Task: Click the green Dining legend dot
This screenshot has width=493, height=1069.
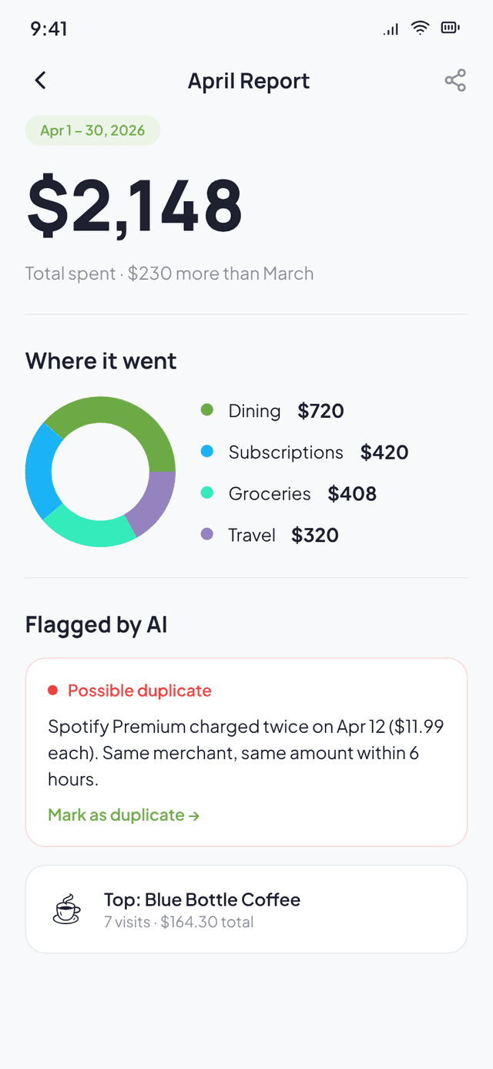Action: [x=206, y=410]
